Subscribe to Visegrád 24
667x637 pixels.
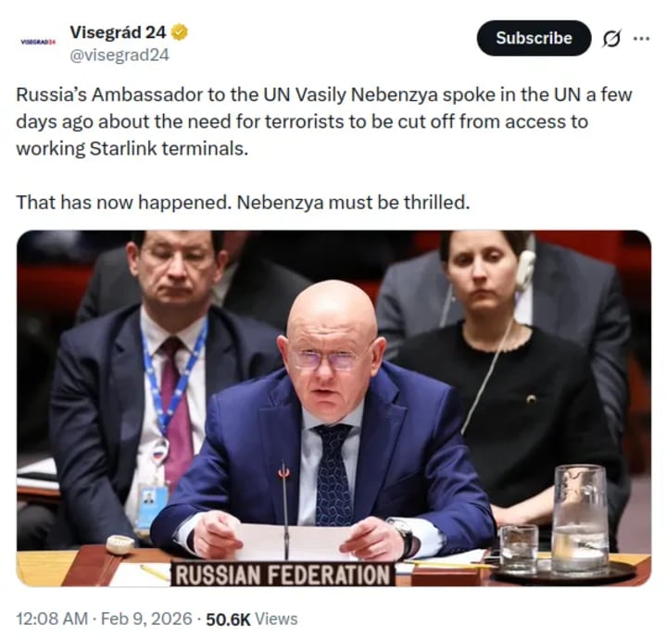tap(534, 38)
